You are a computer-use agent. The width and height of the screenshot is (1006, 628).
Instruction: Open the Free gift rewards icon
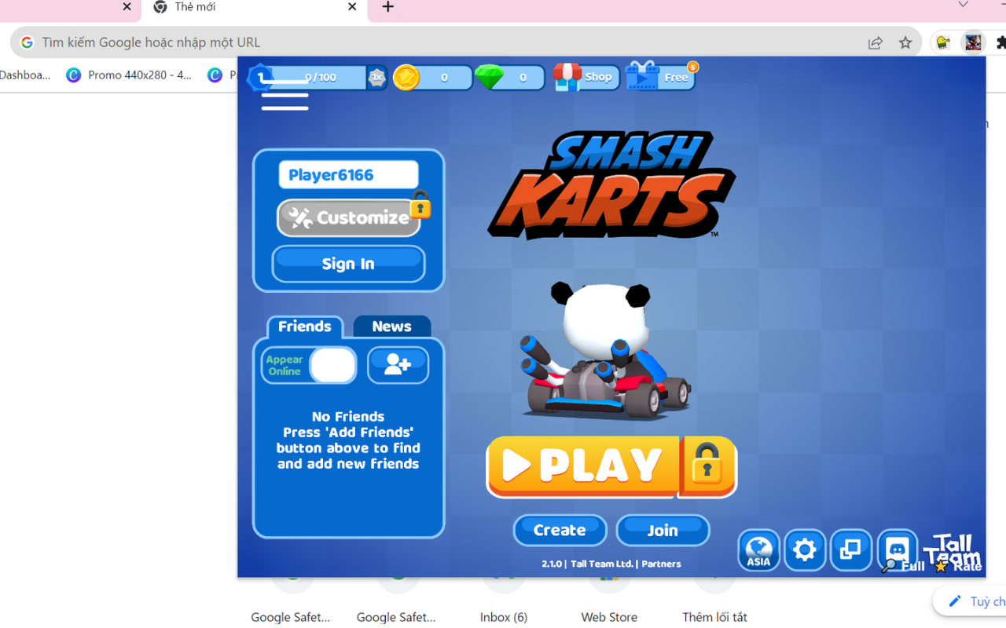(660, 77)
